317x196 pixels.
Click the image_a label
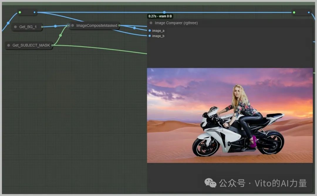point(158,31)
